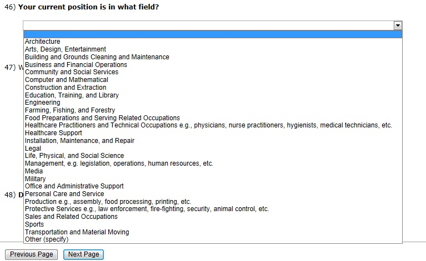Image resolution: width=426 pixels, height=261 pixels.
Task: Choose Office and Administrative Support
Action: pos(74,186)
